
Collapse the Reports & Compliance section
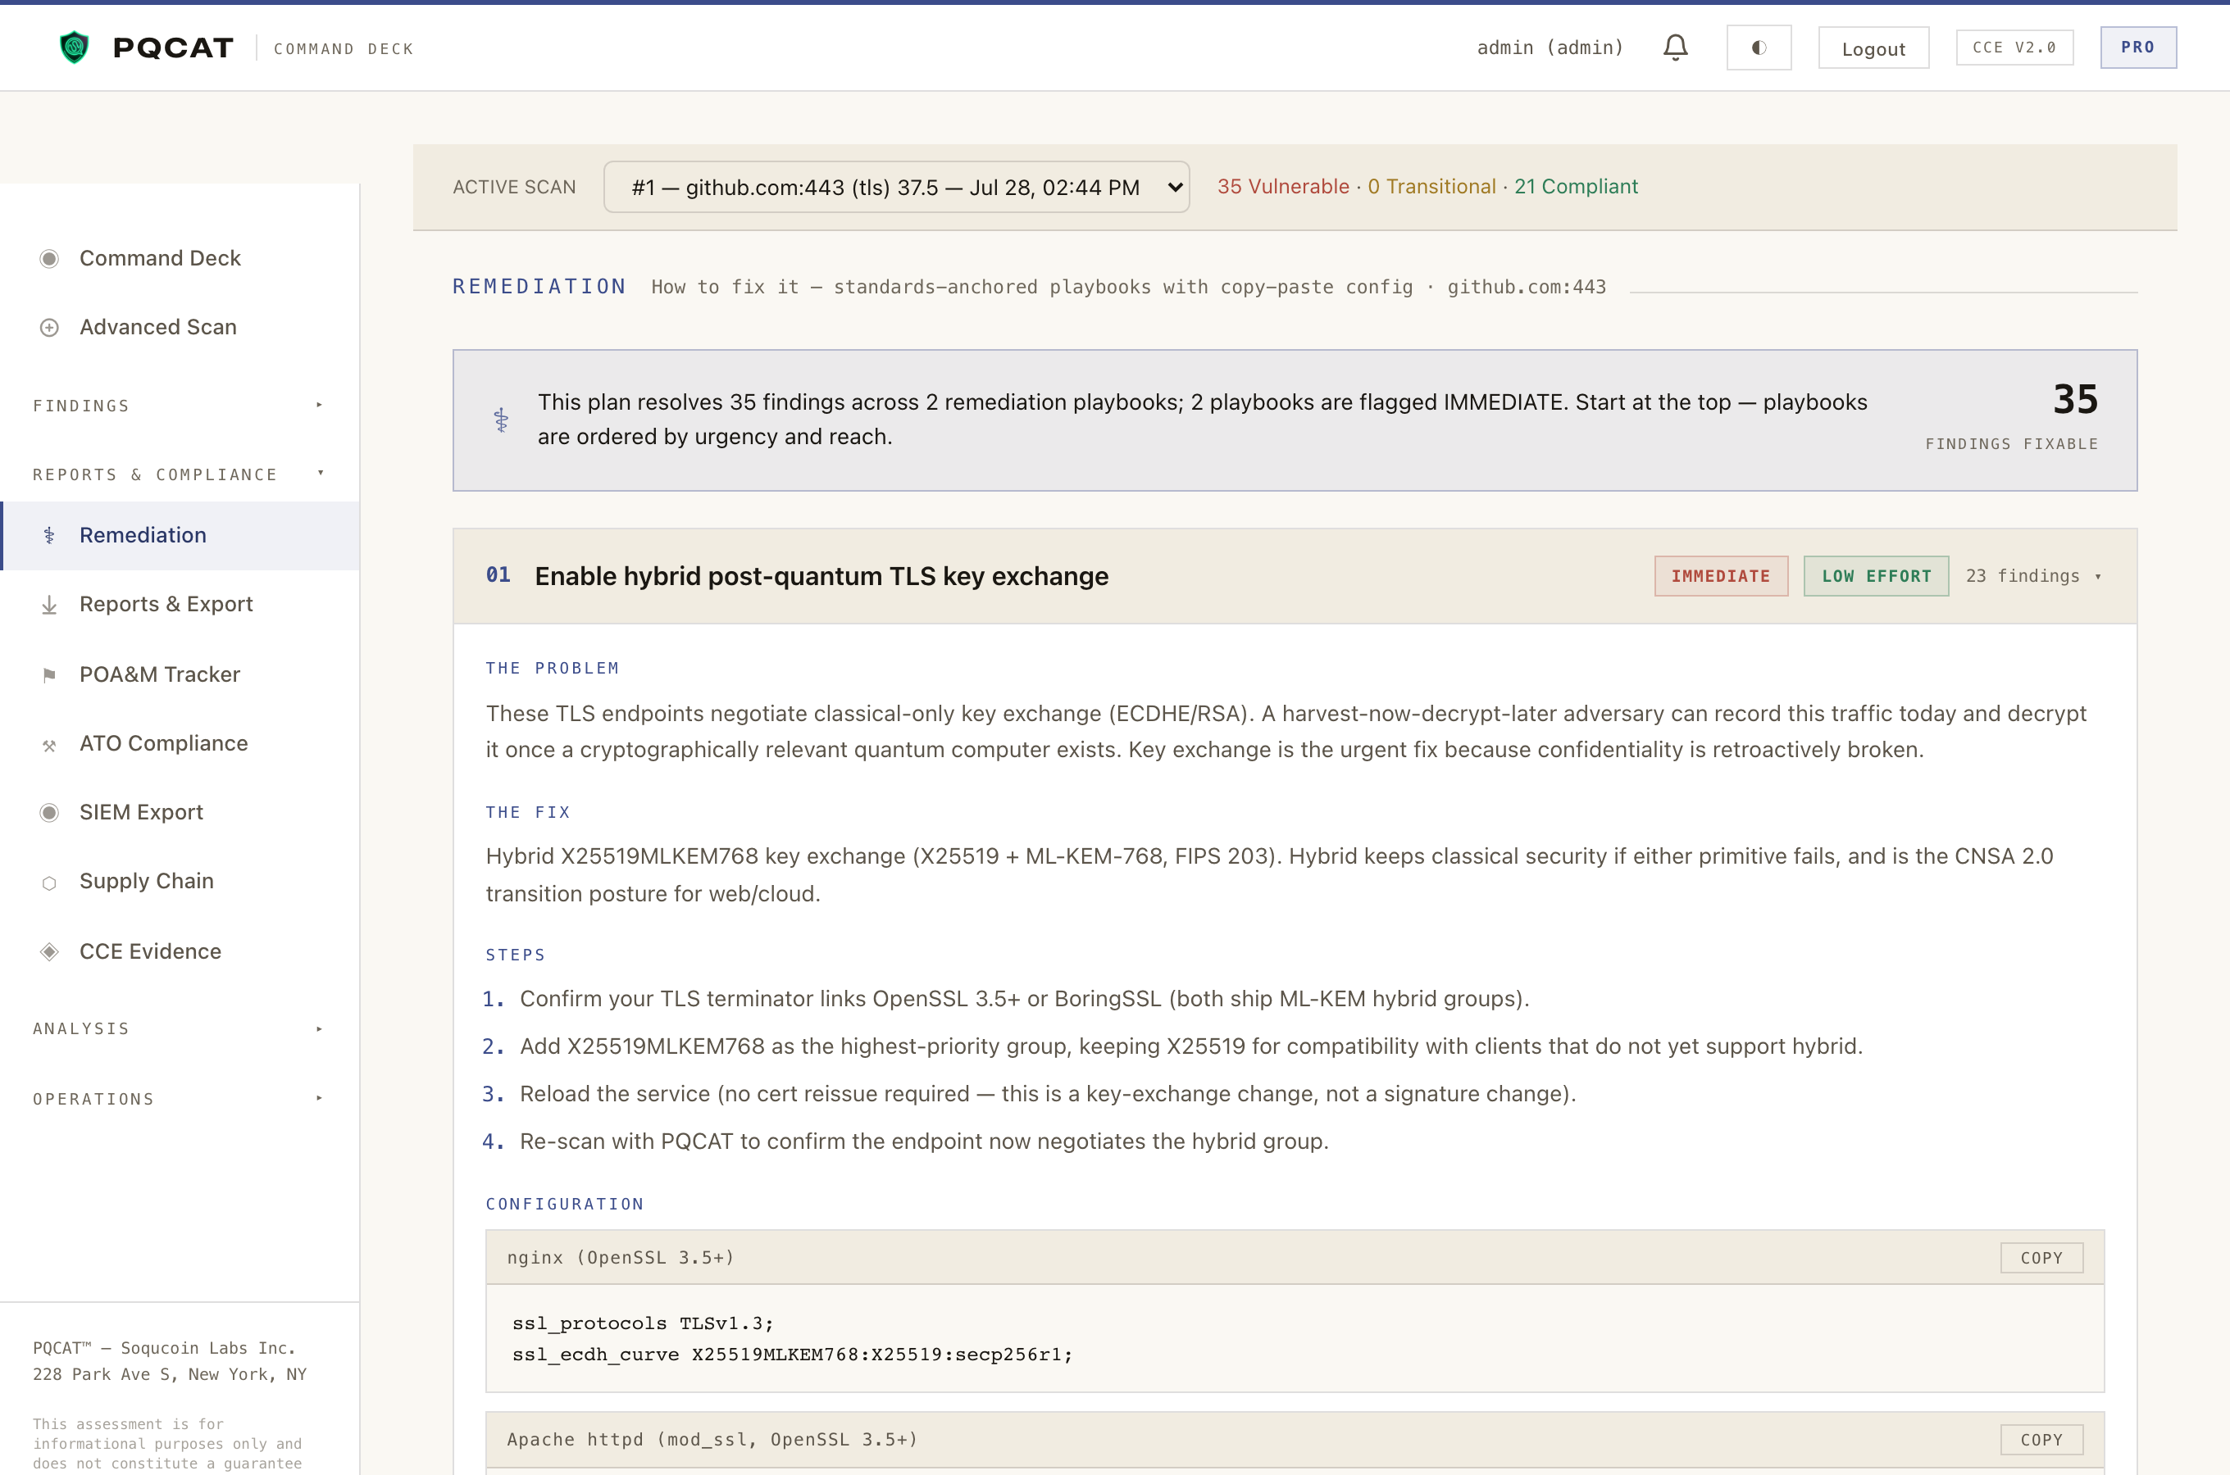pyautogui.click(x=179, y=474)
